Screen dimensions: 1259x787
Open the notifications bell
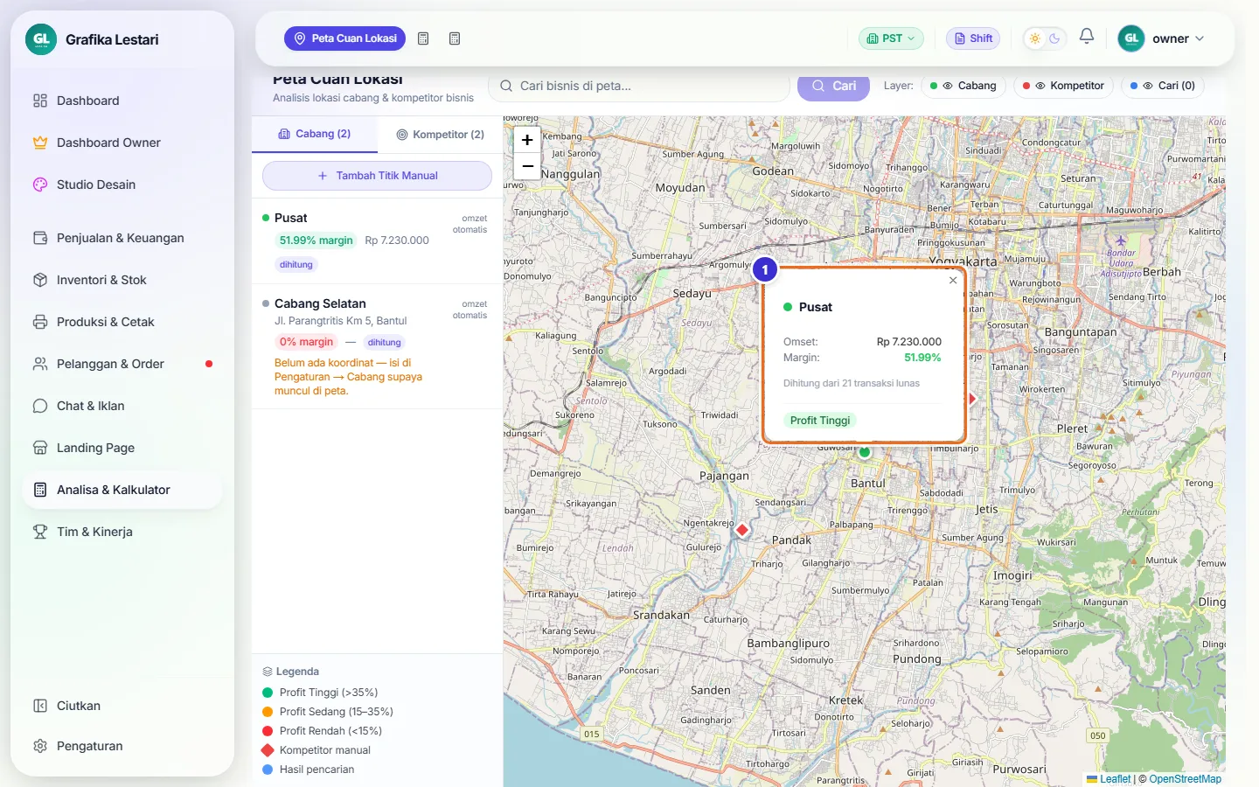tap(1087, 37)
